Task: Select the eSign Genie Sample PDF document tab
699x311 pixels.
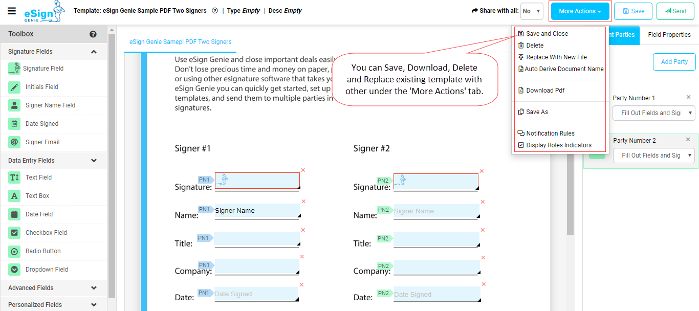Action: pyautogui.click(x=180, y=42)
